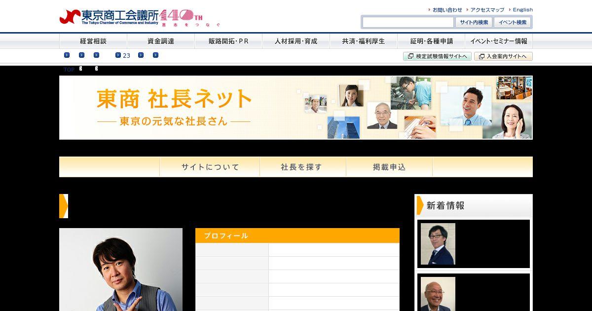Click the 新着情報 sidebar heading
Screen dimensions: 592x311
[474, 205]
